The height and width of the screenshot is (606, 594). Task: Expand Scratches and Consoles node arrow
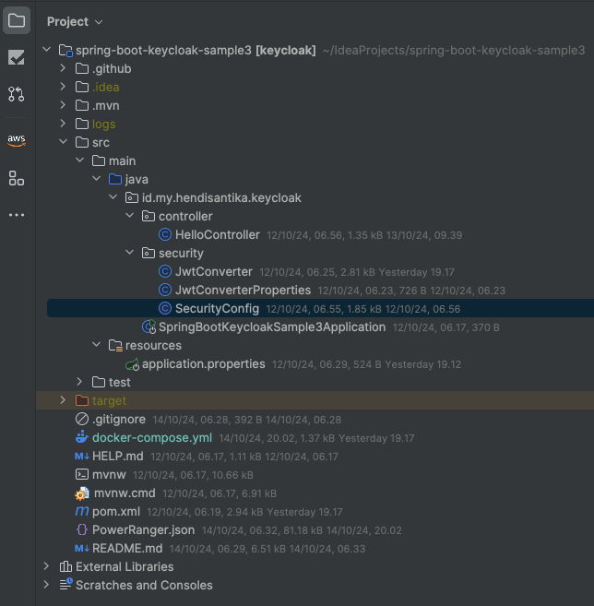46,585
